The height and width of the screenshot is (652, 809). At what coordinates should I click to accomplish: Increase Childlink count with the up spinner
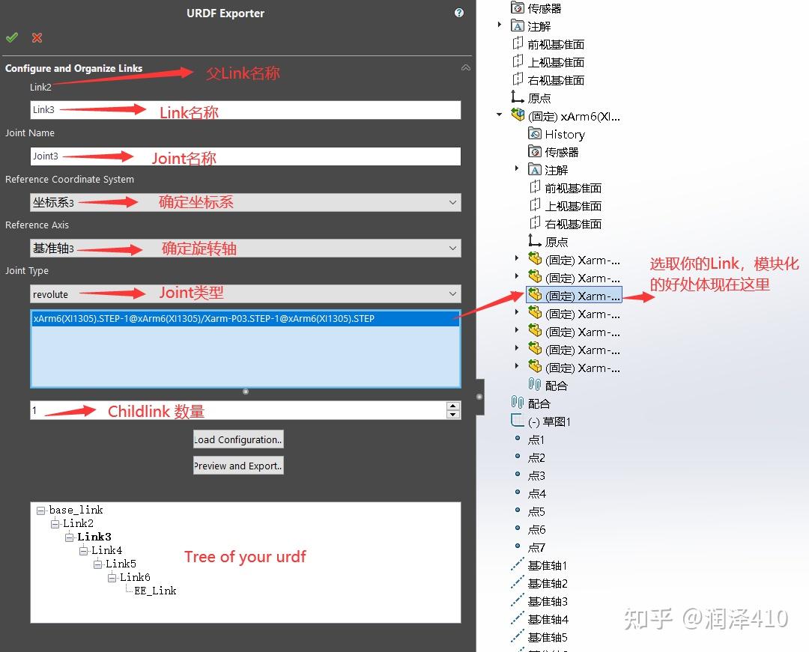click(453, 406)
